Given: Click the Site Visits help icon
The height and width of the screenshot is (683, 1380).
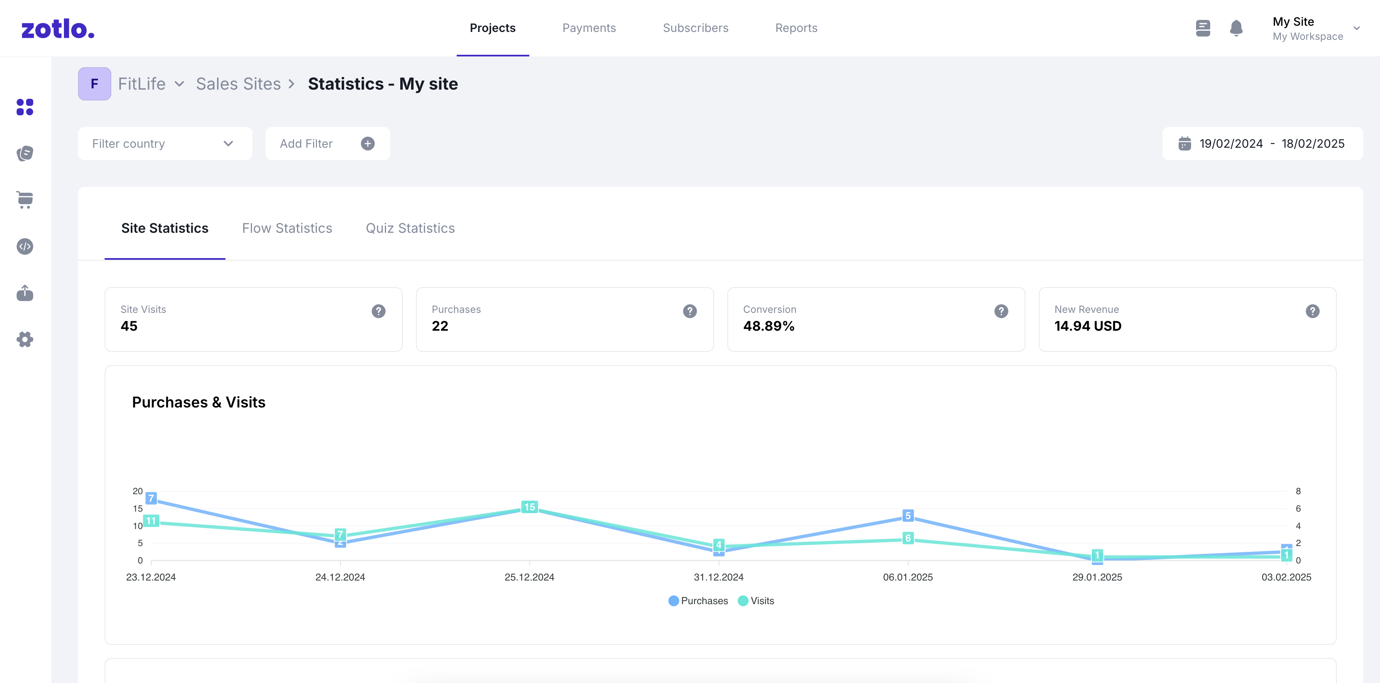Looking at the screenshot, I should (x=378, y=311).
